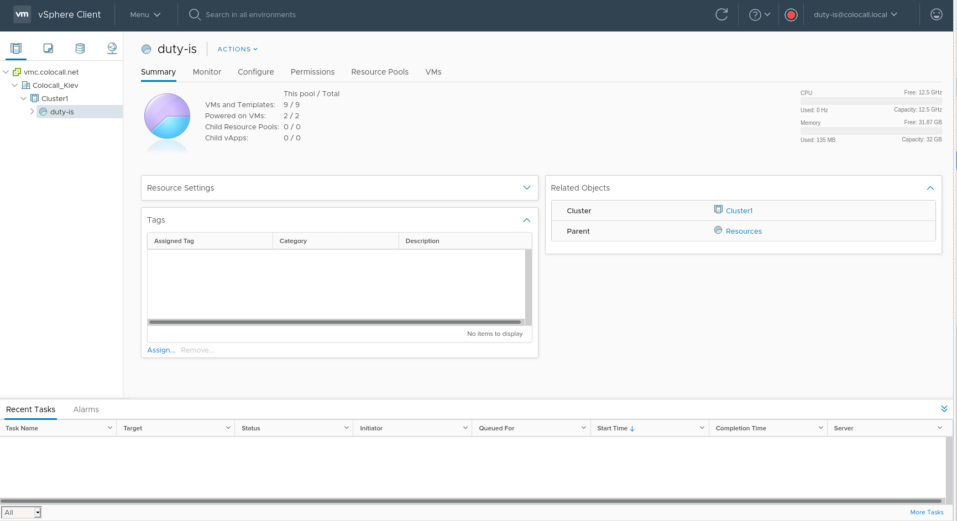Expand the duty-is resource pool tree node

click(x=32, y=112)
